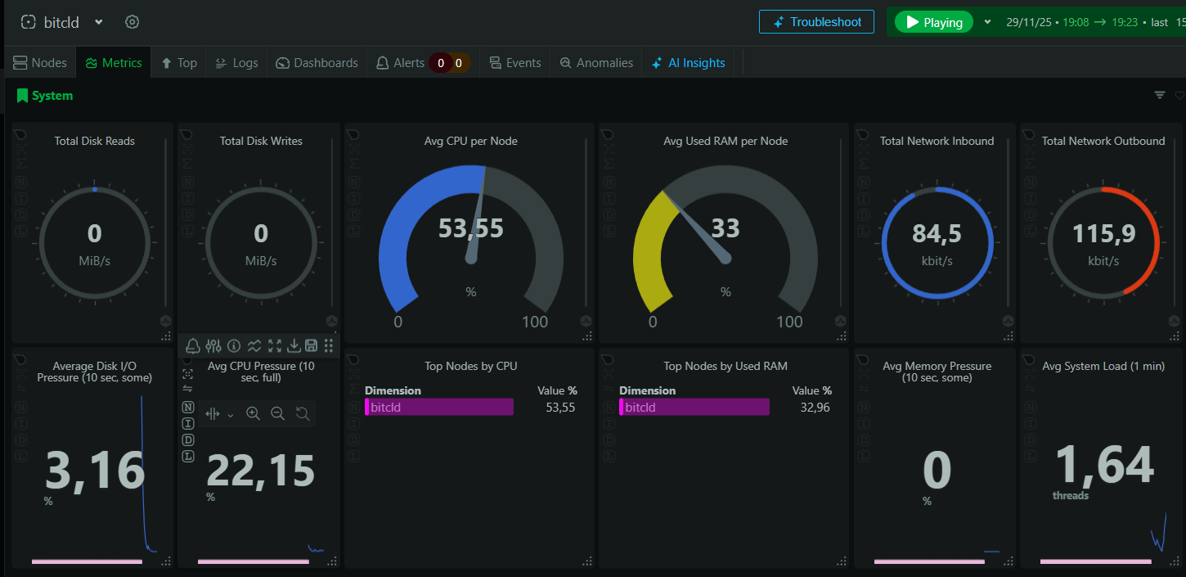Reset zoom on the Avg CPU Pressure chart
1186x577 pixels.
pos(303,414)
